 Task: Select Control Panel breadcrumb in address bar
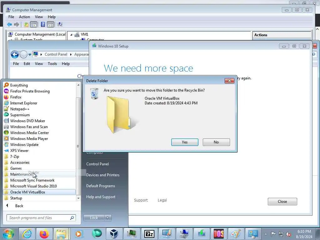(56, 54)
